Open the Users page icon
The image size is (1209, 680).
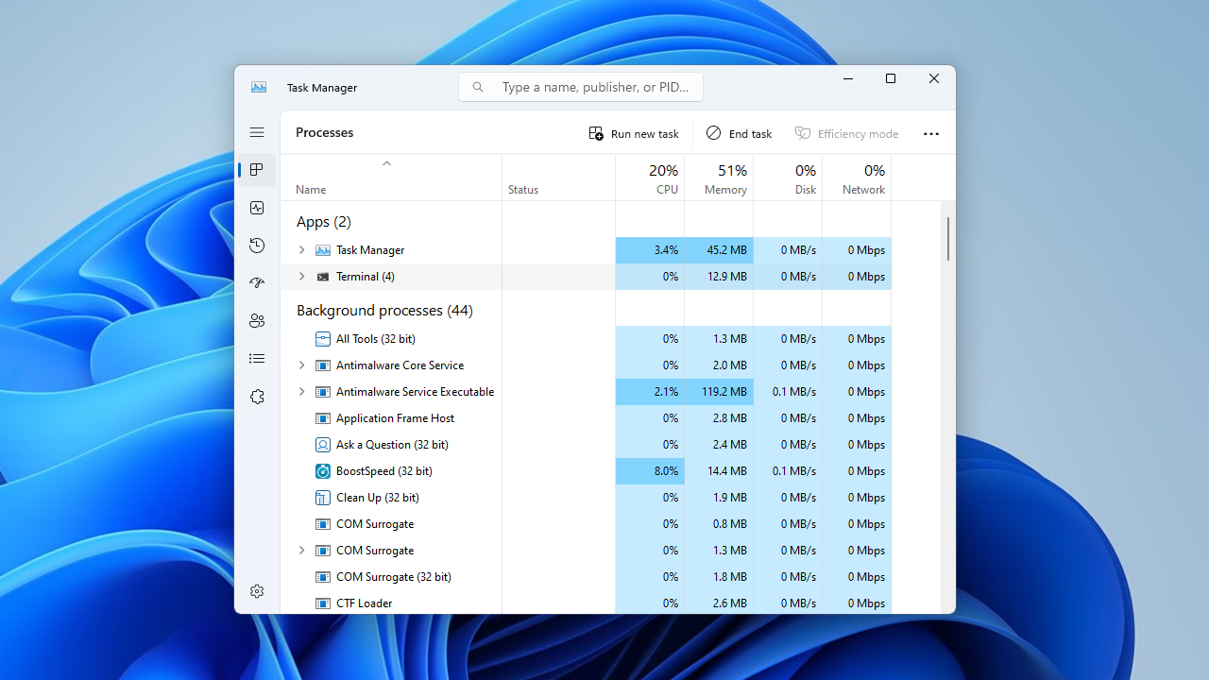[257, 321]
